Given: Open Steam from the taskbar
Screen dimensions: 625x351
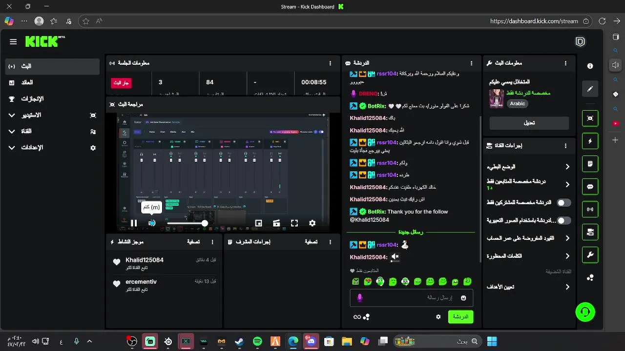Looking at the screenshot, I should point(239,342).
